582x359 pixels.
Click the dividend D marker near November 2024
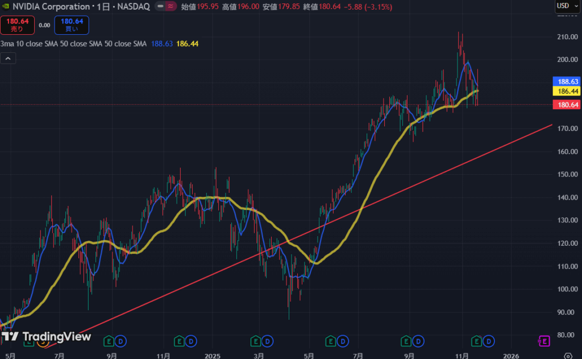coord(192,341)
